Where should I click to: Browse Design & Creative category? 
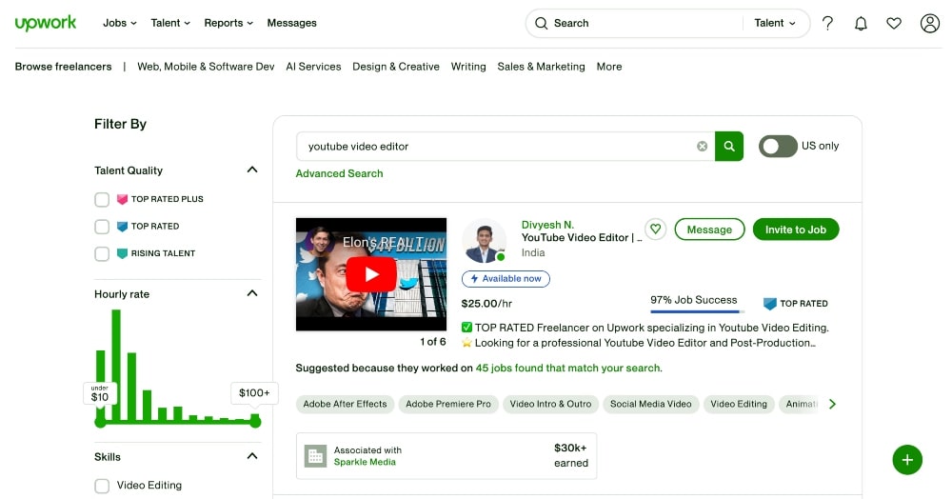(x=396, y=67)
